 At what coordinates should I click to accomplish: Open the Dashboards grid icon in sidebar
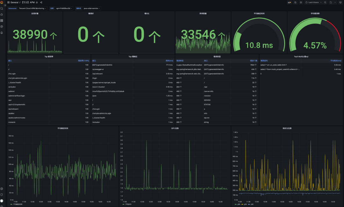(2, 20)
